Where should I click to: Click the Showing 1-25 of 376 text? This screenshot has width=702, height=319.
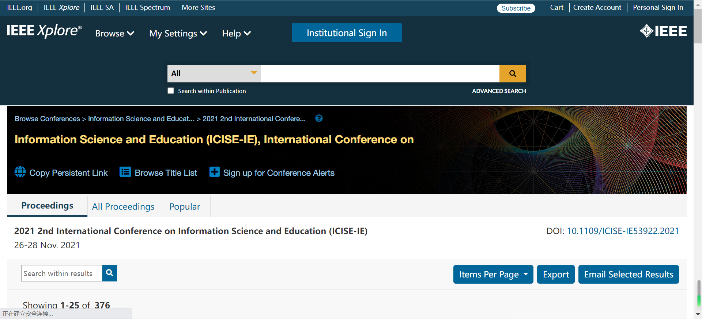click(x=66, y=305)
